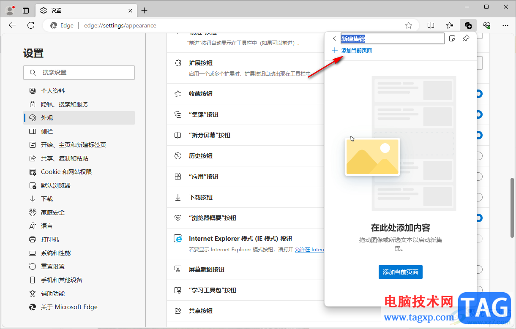Add a note in Collections panel
Image resolution: width=516 pixels, height=329 pixels.
(452, 38)
